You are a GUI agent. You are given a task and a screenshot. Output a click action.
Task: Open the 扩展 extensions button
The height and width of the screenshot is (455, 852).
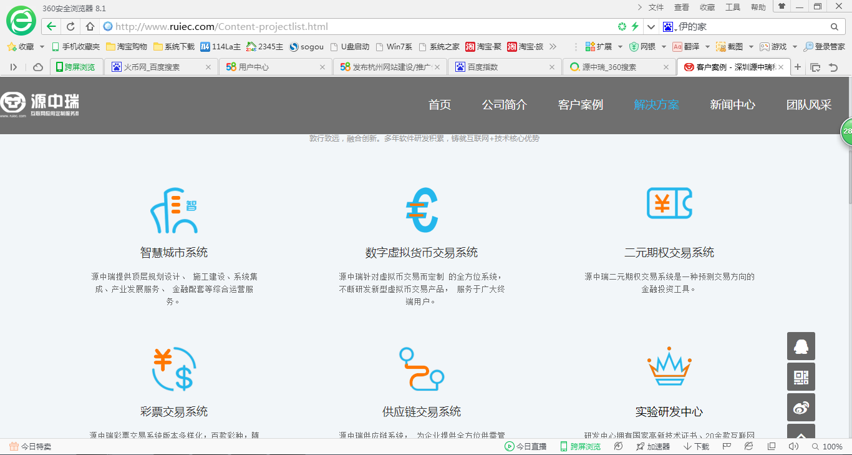click(598, 47)
